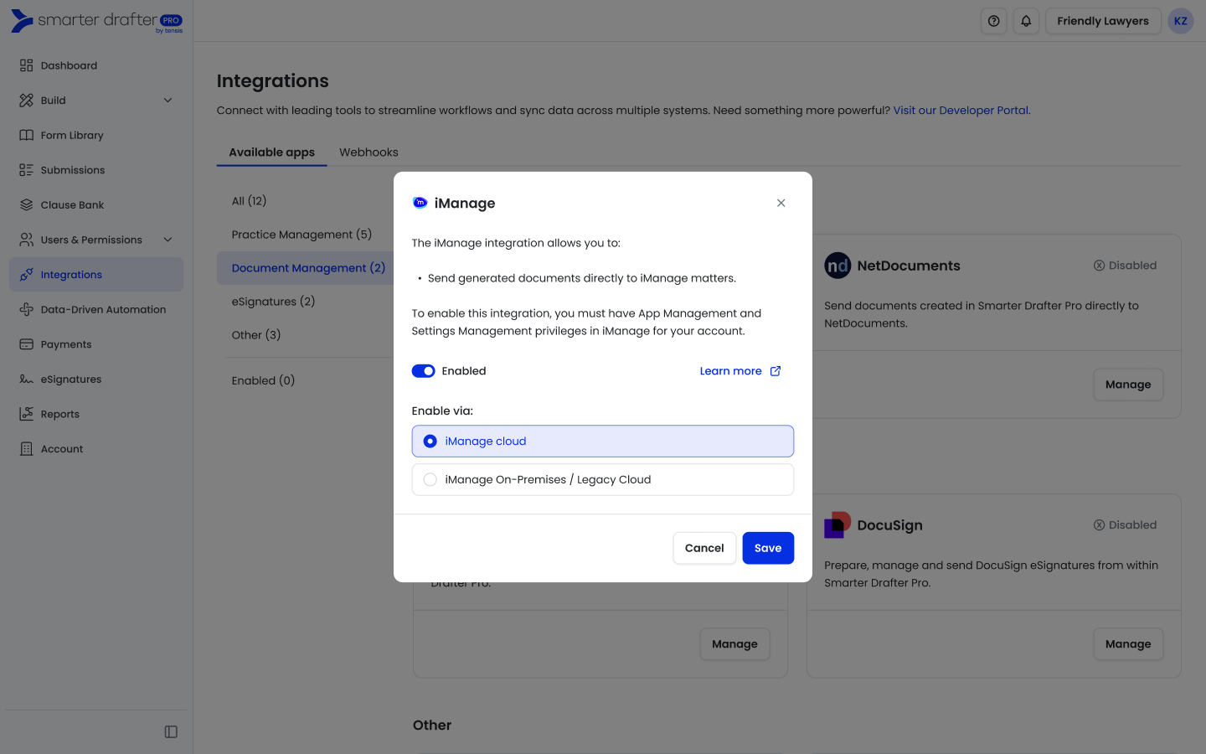Click the KZ user avatar

(x=1180, y=21)
